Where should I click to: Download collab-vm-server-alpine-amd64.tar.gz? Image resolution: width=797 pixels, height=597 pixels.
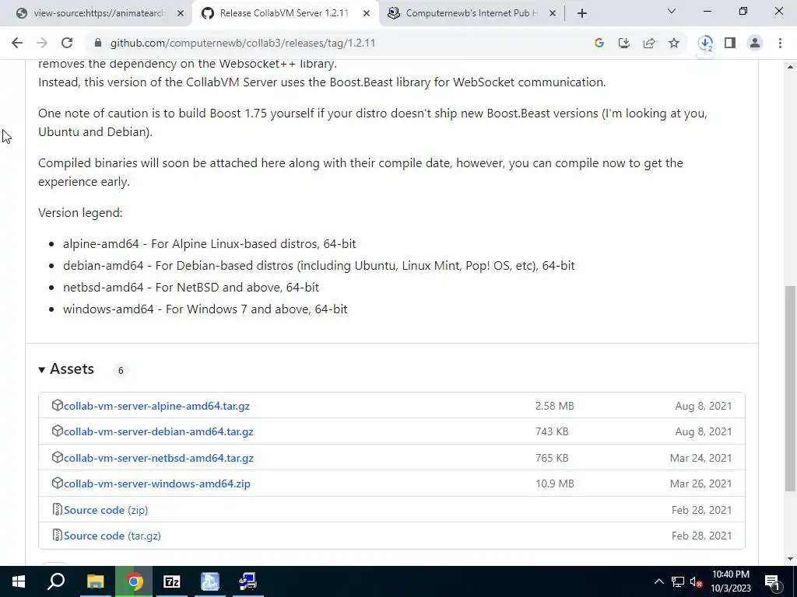coord(156,406)
